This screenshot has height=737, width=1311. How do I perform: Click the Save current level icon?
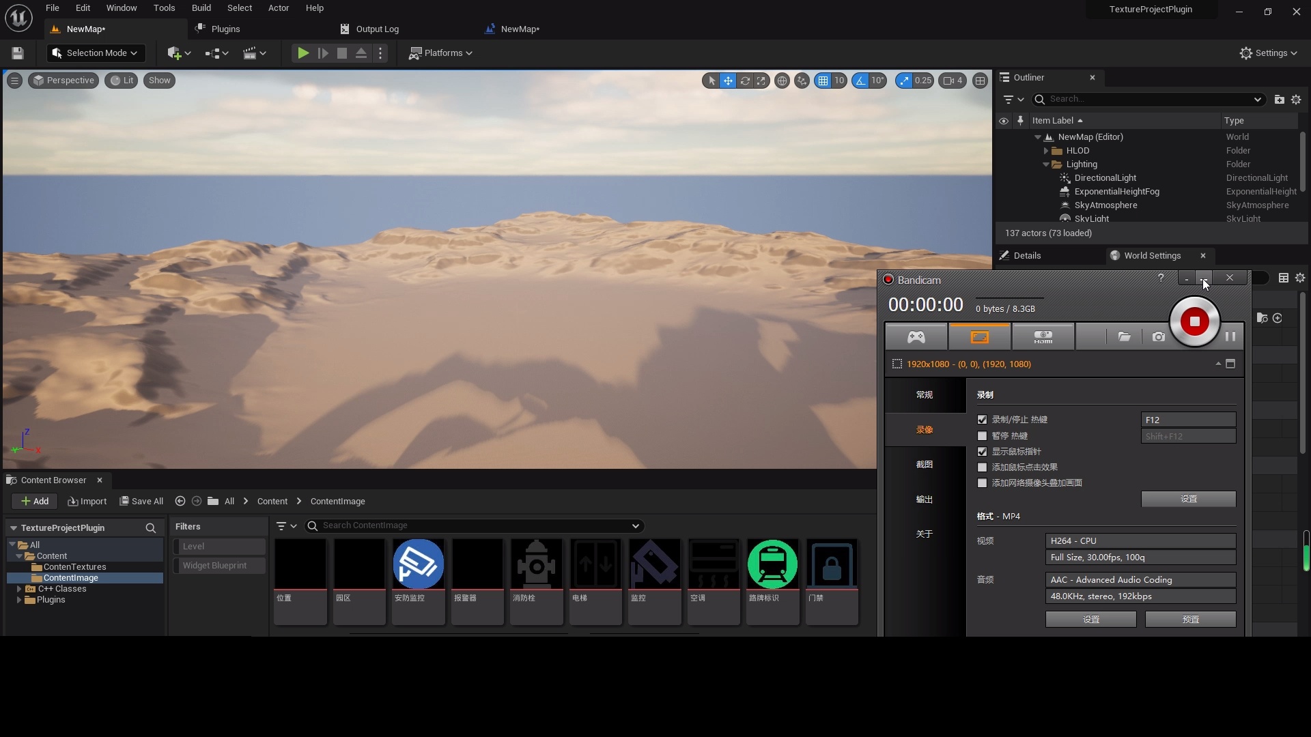18,53
